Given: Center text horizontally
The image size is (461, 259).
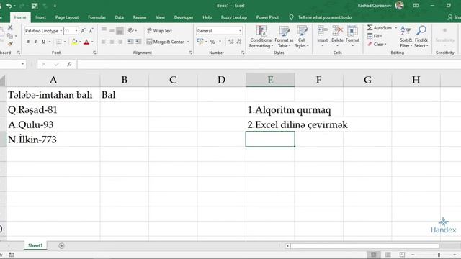Looking at the screenshot, I should (x=112, y=42).
